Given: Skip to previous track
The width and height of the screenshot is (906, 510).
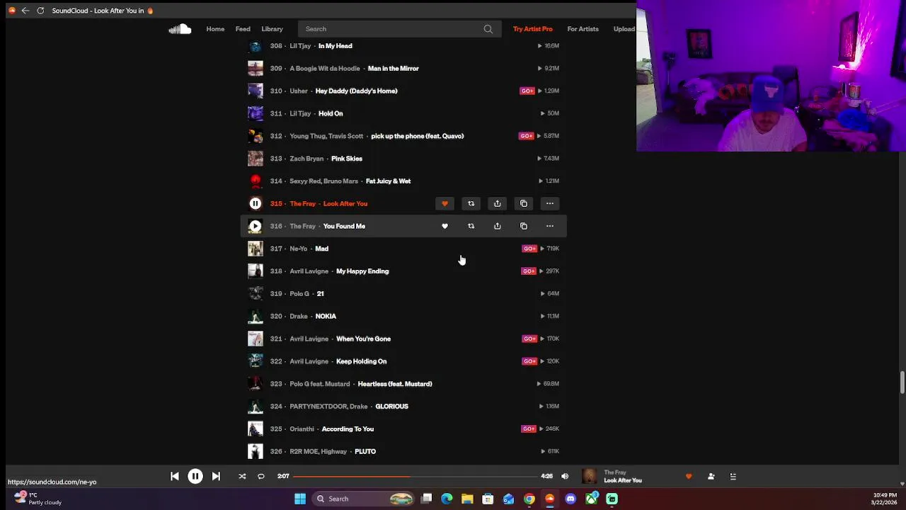Looking at the screenshot, I should [x=175, y=477].
